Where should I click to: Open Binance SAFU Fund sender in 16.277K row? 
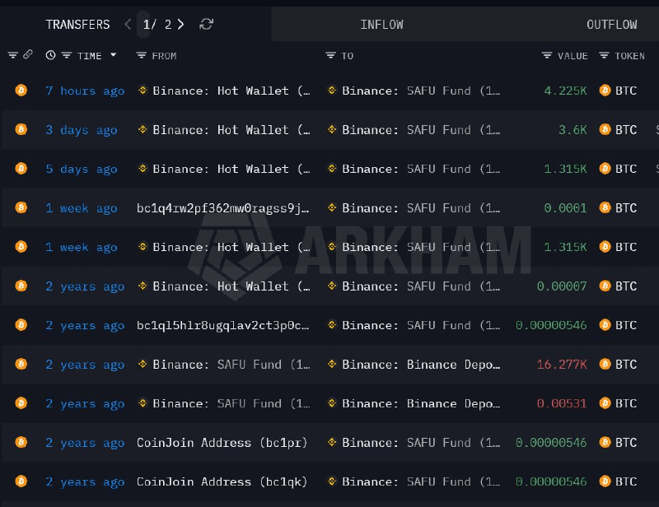[x=231, y=365]
